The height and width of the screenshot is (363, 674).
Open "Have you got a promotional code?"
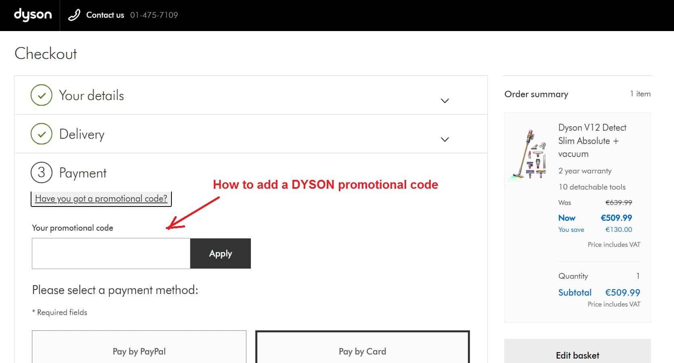coord(101,198)
